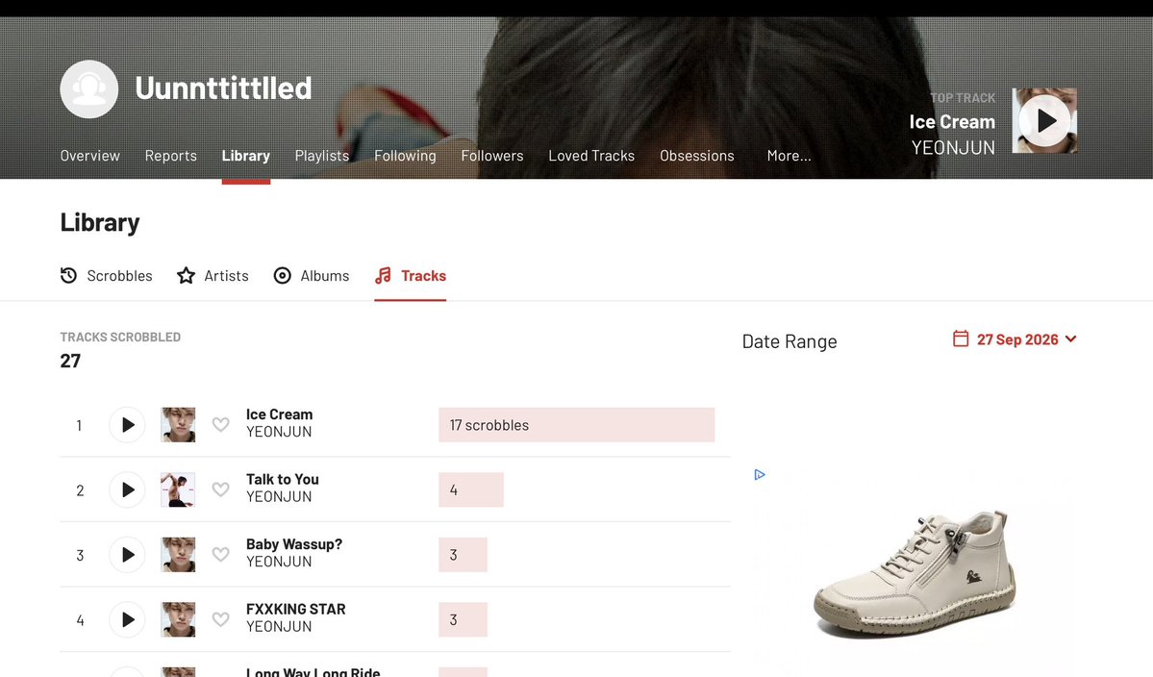The height and width of the screenshot is (677, 1153).
Task: Click the Albums disc icon
Action: [x=283, y=276]
